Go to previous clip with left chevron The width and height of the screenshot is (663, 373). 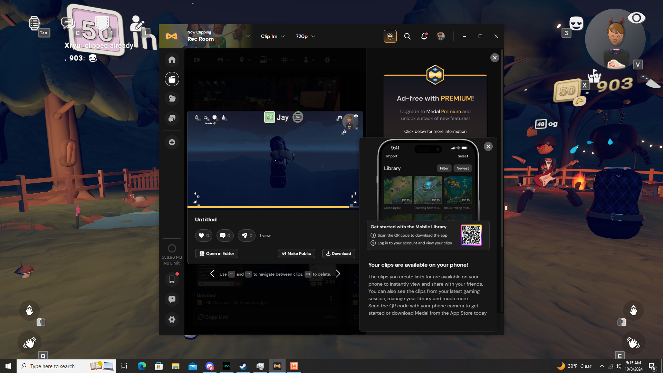(212, 274)
